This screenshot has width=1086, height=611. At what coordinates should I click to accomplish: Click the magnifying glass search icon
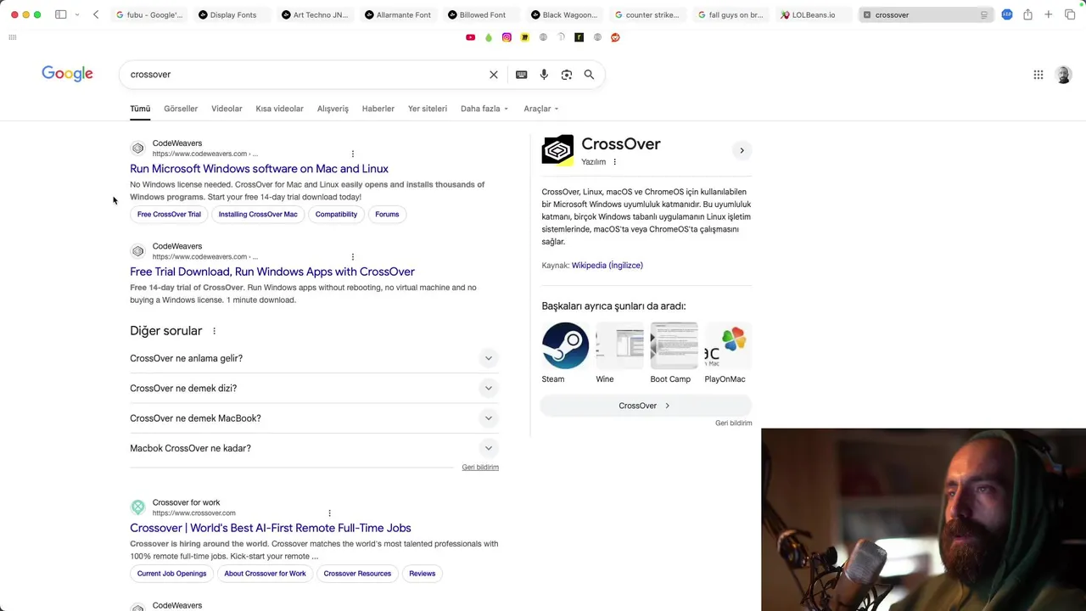tap(589, 75)
